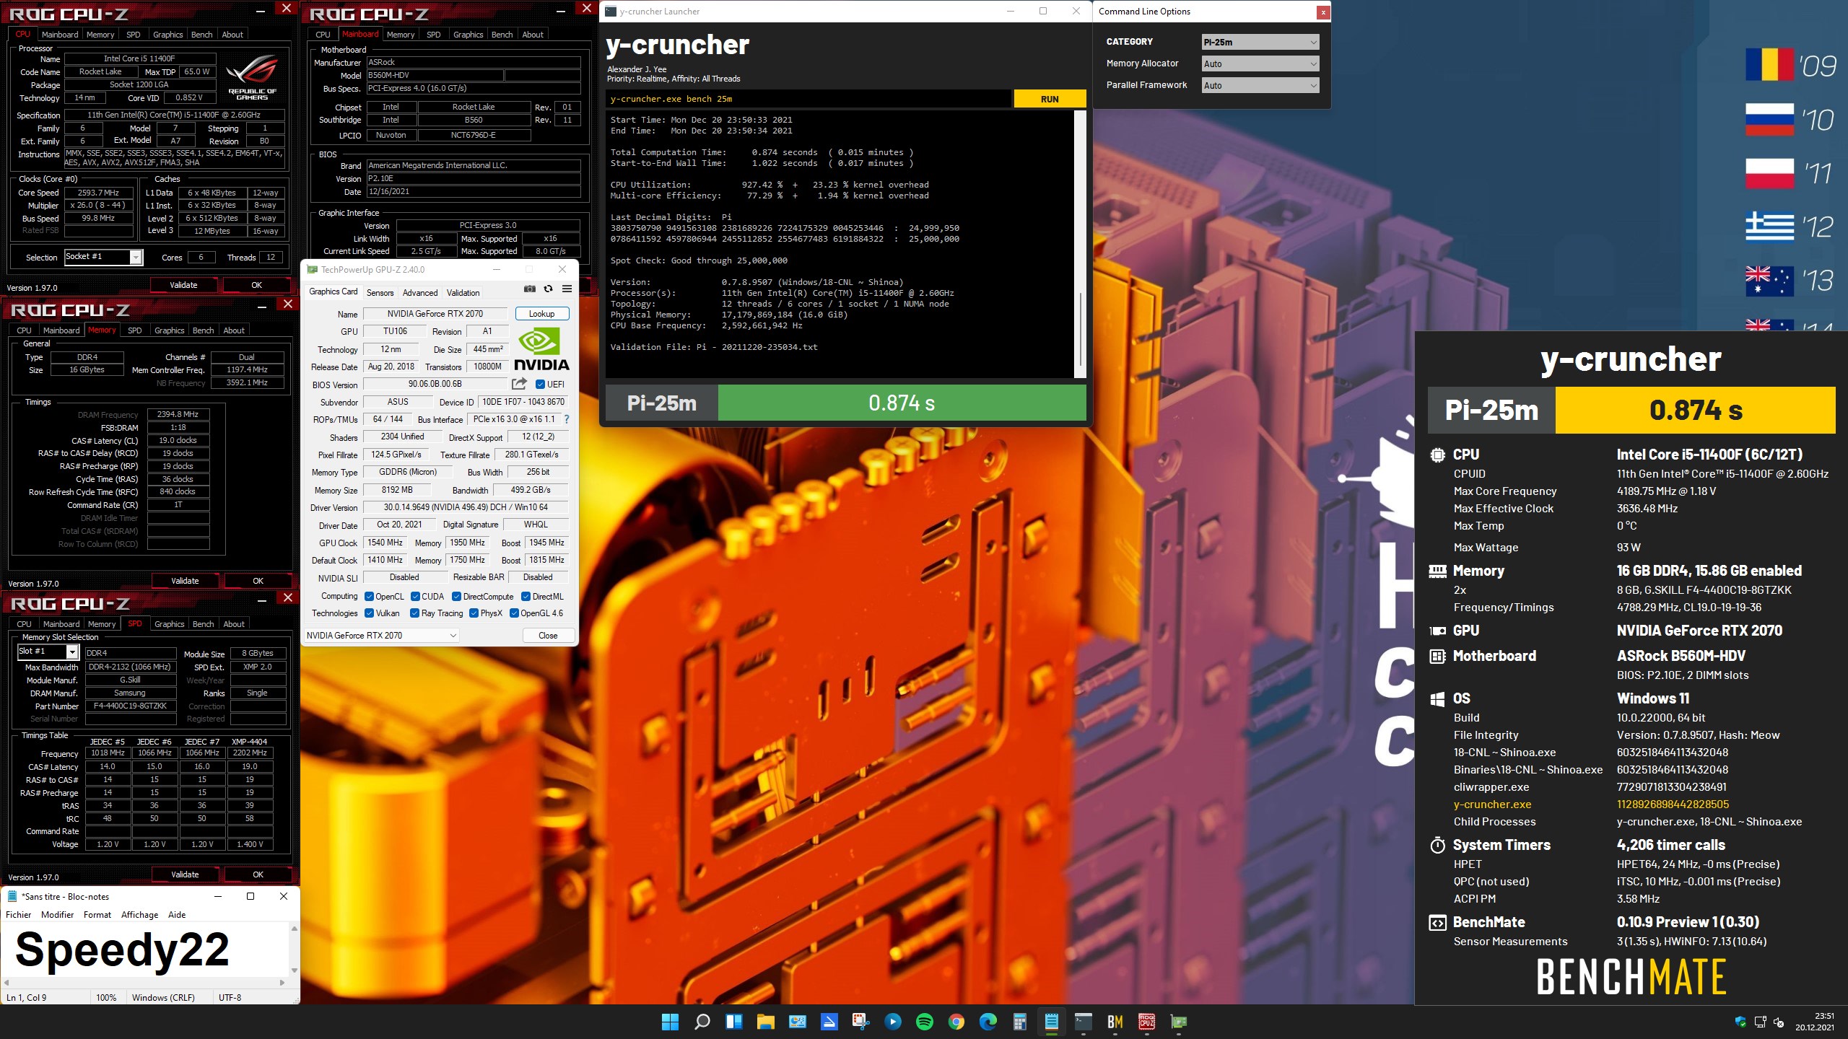
Task: Open the Widgets taskbar icon
Action: pyautogui.click(x=733, y=1022)
